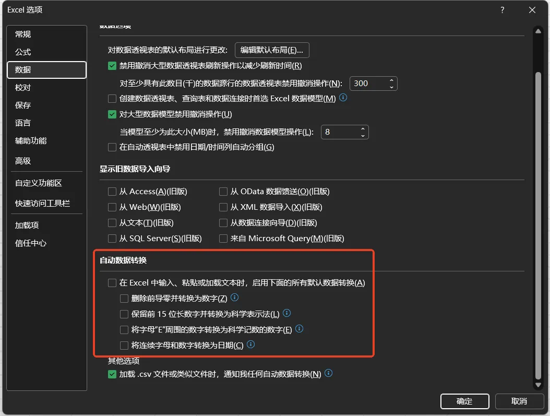Check 将字母"E"周围的数字转换 option
Image resolution: width=550 pixels, height=416 pixels.
click(124, 330)
